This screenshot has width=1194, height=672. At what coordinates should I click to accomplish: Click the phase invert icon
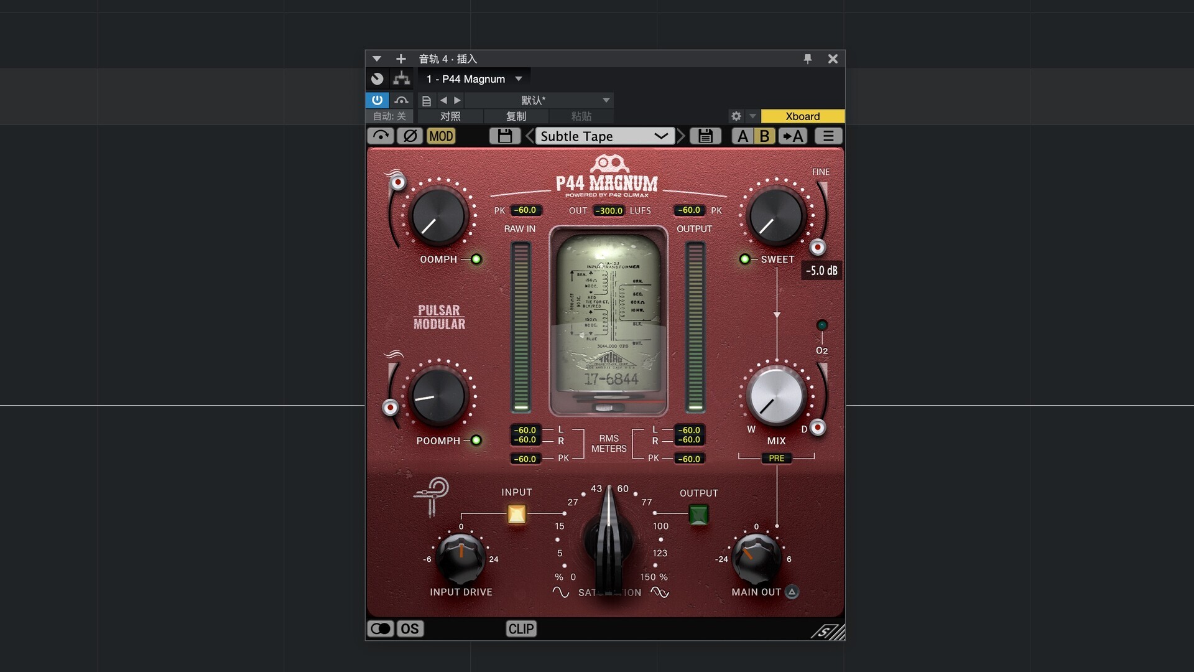(x=410, y=136)
